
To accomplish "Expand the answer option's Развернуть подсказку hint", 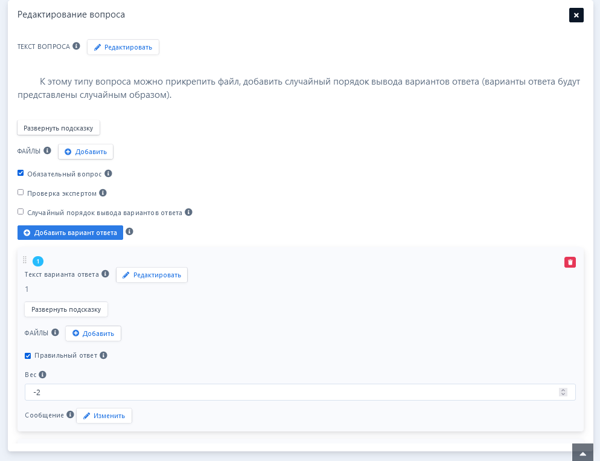I will 66,309.
